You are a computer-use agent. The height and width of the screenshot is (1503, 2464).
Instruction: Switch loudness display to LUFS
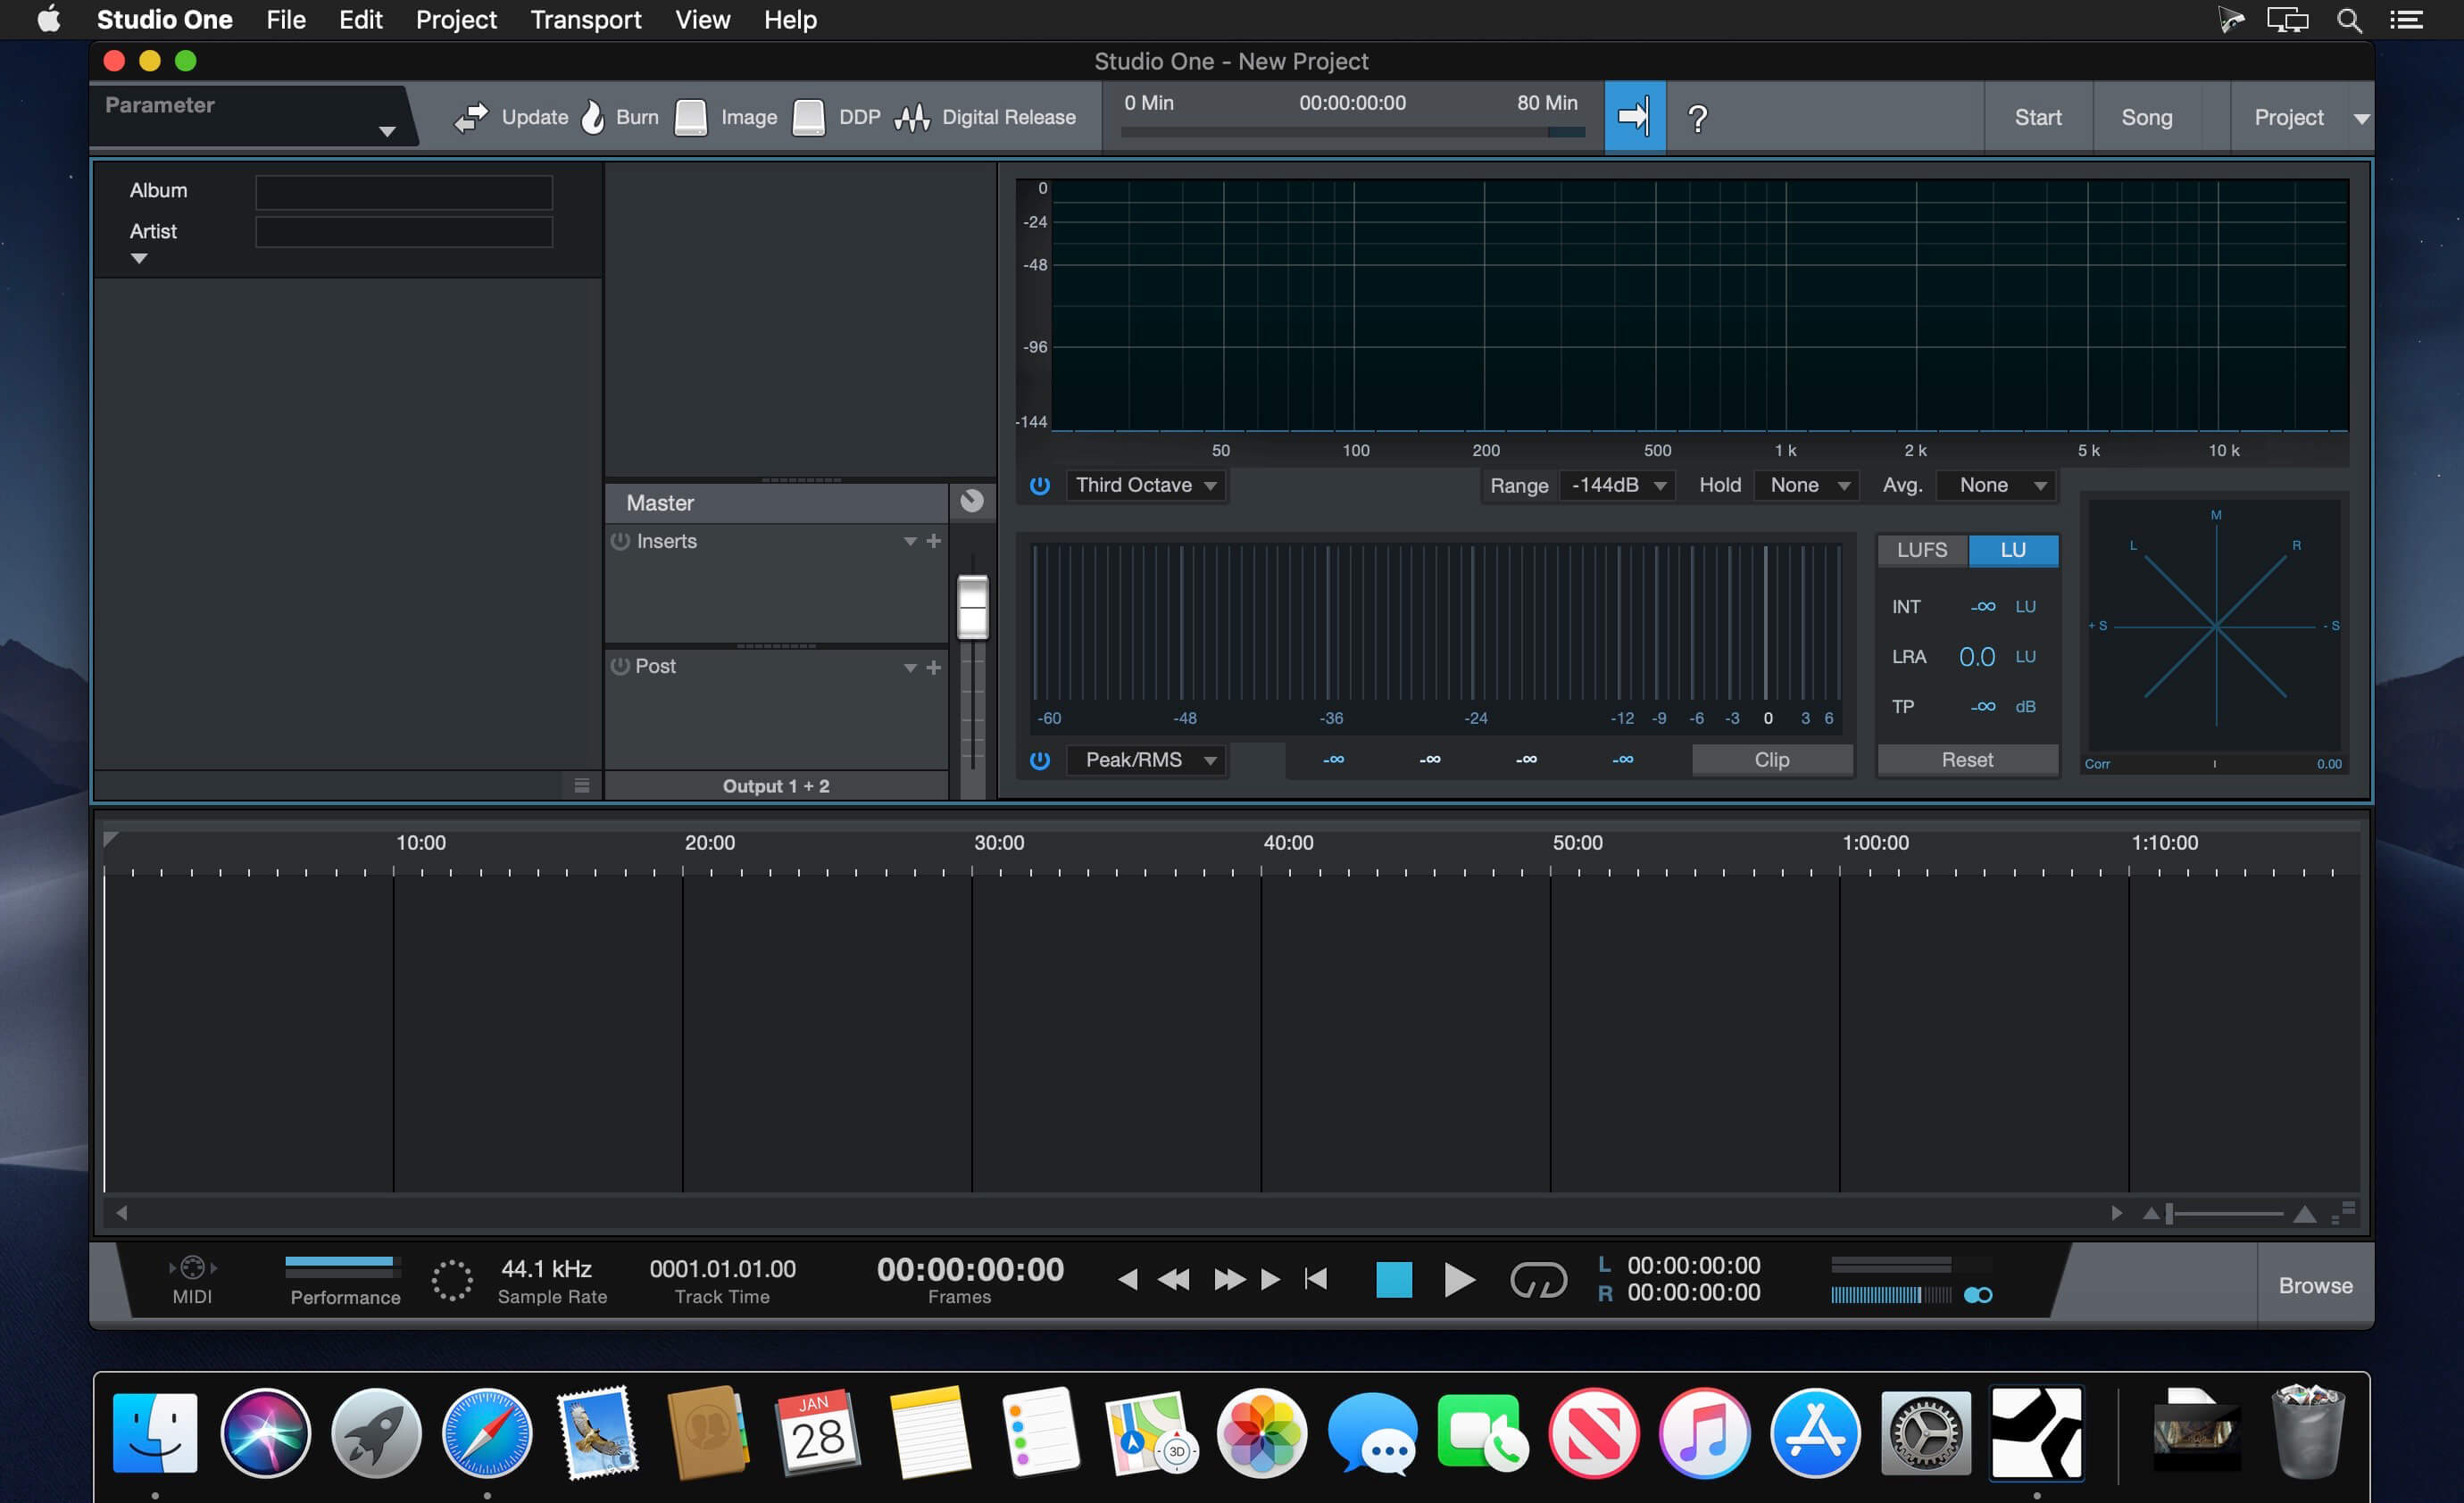coord(1922,550)
